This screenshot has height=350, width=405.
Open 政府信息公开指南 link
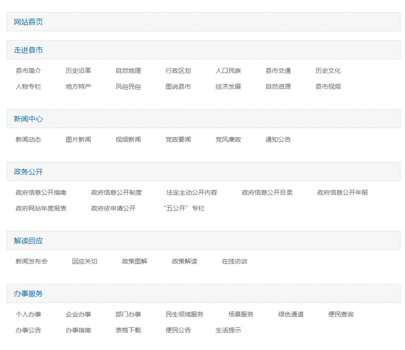(41, 192)
